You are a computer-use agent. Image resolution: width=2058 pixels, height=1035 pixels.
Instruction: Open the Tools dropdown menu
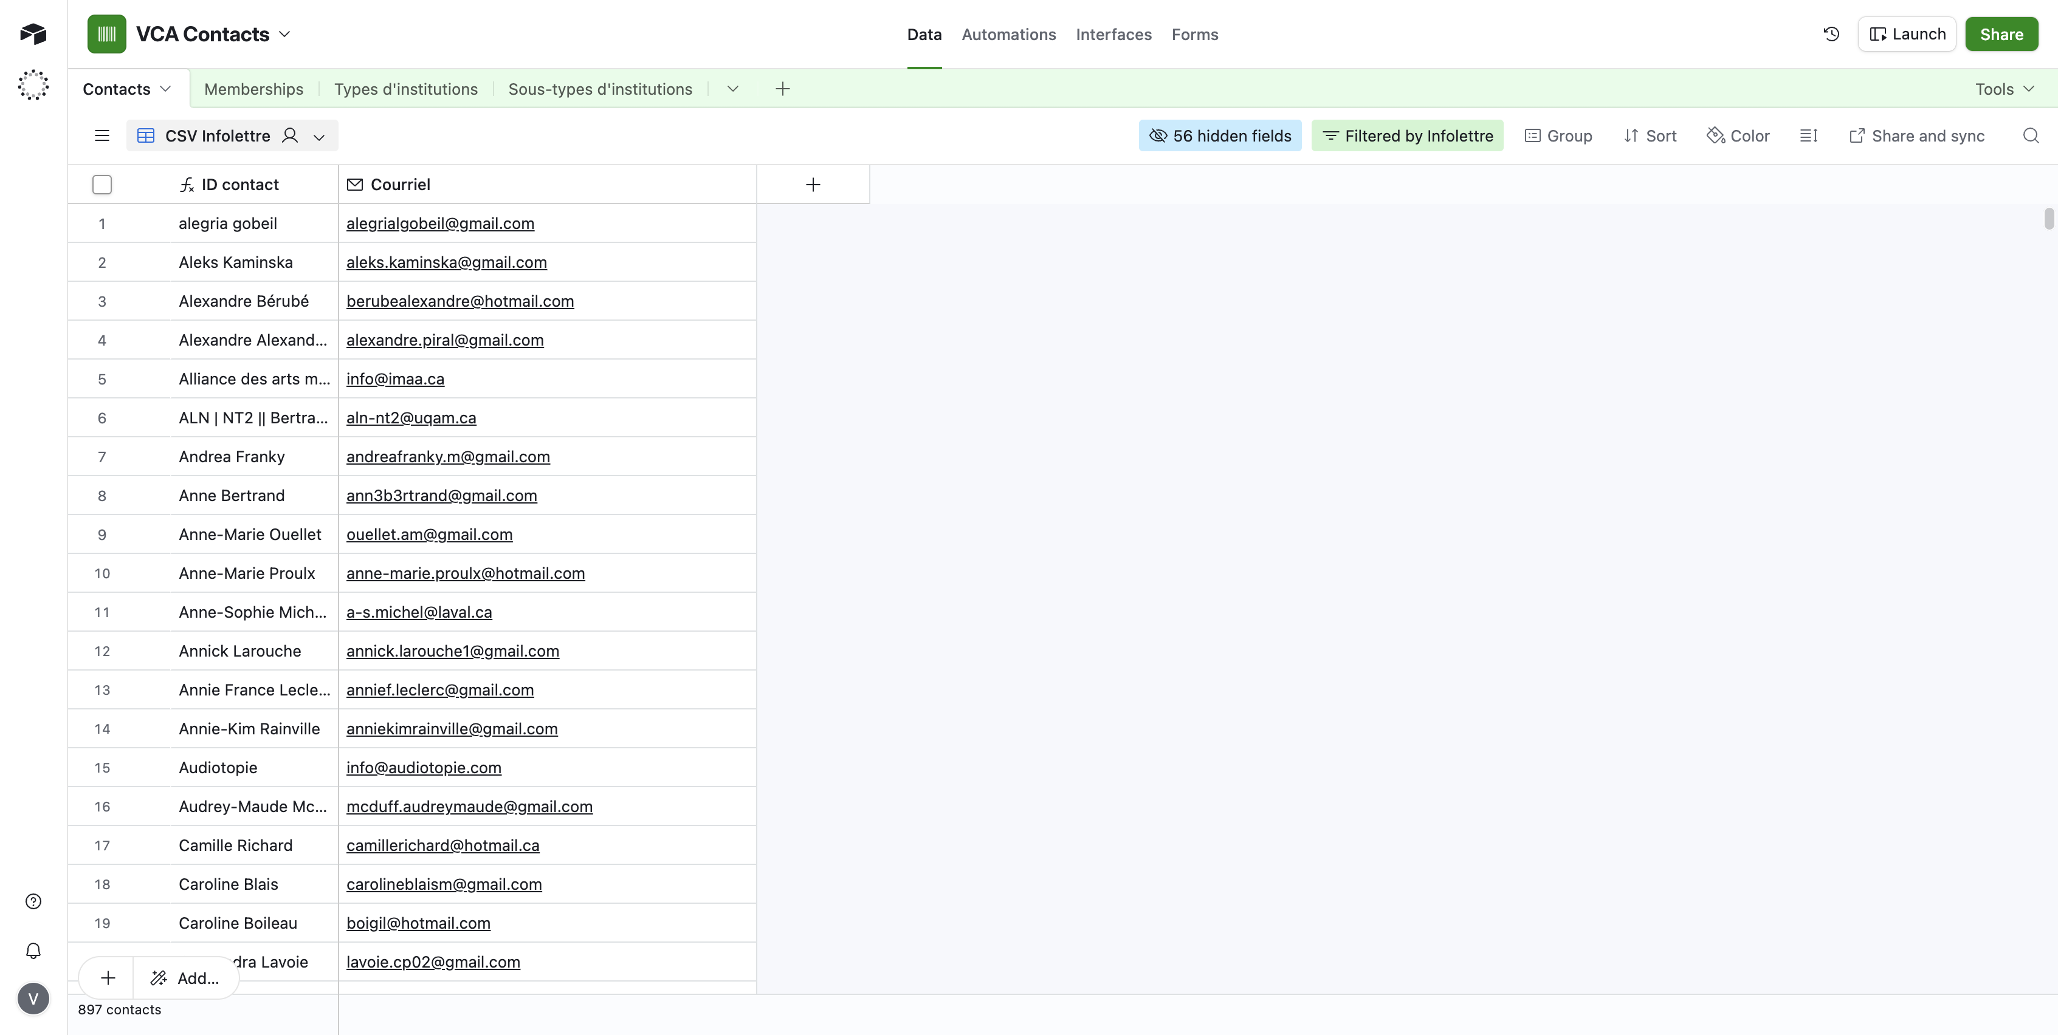(2004, 89)
